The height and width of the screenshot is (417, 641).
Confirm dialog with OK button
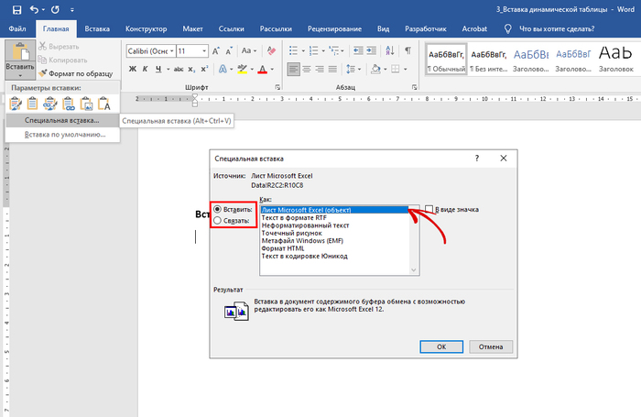(x=441, y=346)
